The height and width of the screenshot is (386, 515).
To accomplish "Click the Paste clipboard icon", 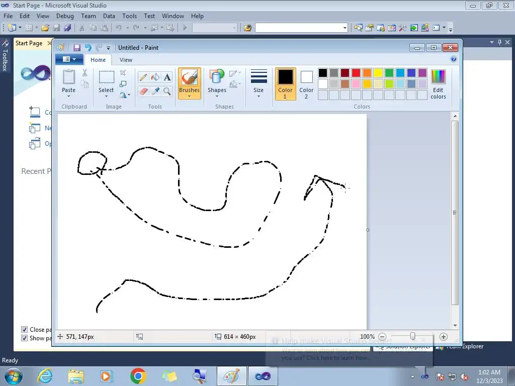I will [68, 77].
